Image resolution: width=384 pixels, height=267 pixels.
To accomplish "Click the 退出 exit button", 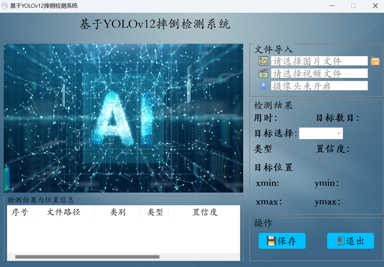I will [x=350, y=241].
